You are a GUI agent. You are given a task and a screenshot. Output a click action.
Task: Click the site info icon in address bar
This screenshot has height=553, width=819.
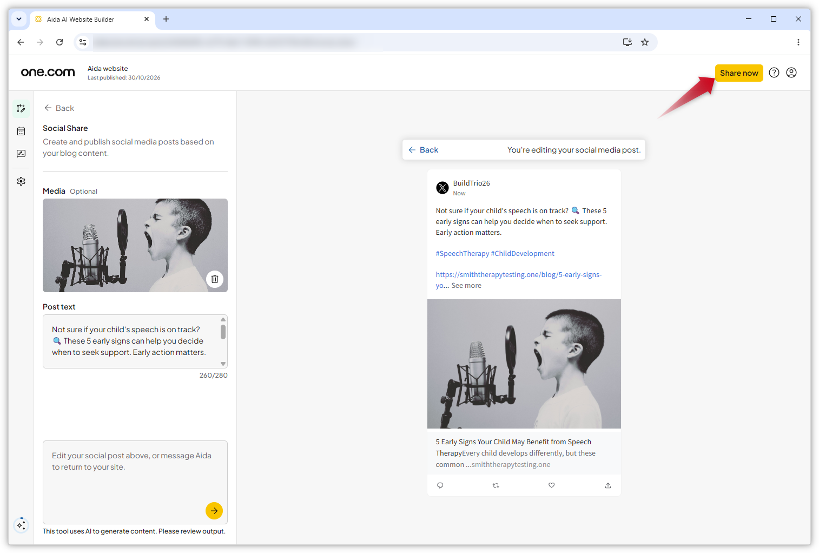[83, 42]
